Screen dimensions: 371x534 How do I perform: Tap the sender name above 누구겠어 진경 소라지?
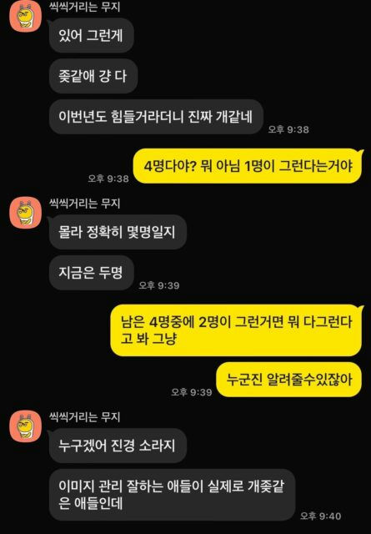85,417
